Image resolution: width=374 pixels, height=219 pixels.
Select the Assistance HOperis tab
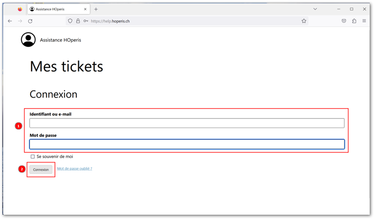(55, 9)
